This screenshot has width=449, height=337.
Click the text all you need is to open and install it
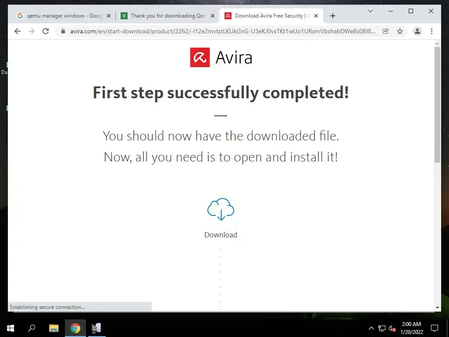coord(236,157)
